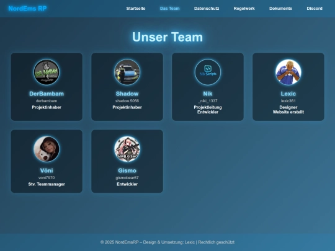
Task: Select the Shadow name heading
Action: (x=127, y=94)
